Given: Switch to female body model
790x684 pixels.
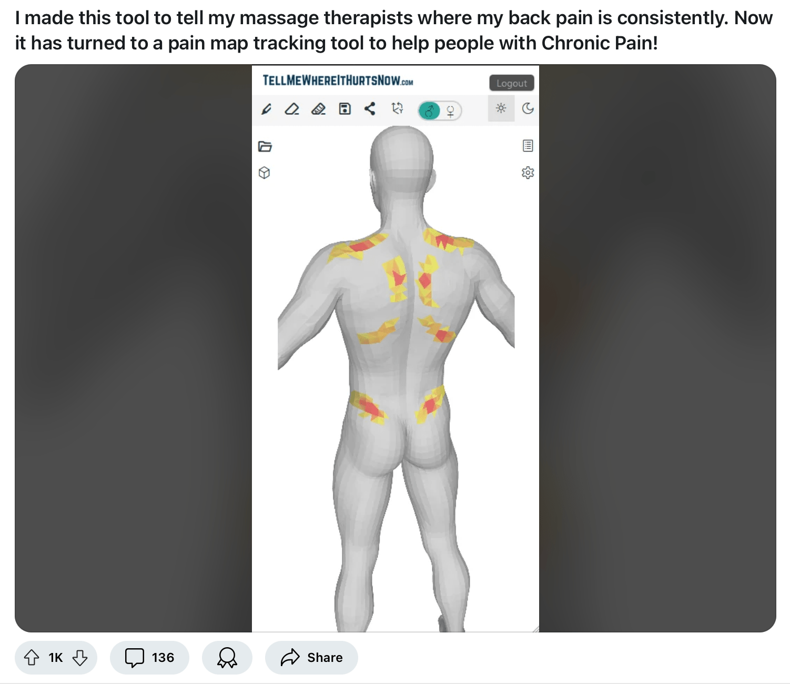Looking at the screenshot, I should point(451,111).
